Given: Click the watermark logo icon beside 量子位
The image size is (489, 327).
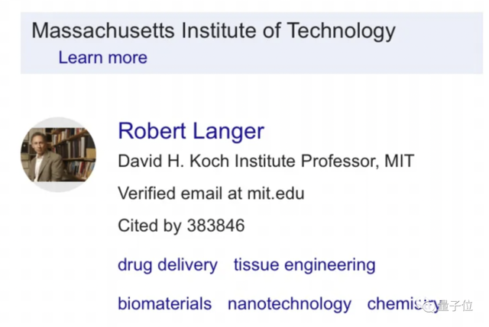Looking at the screenshot, I should [x=429, y=305].
